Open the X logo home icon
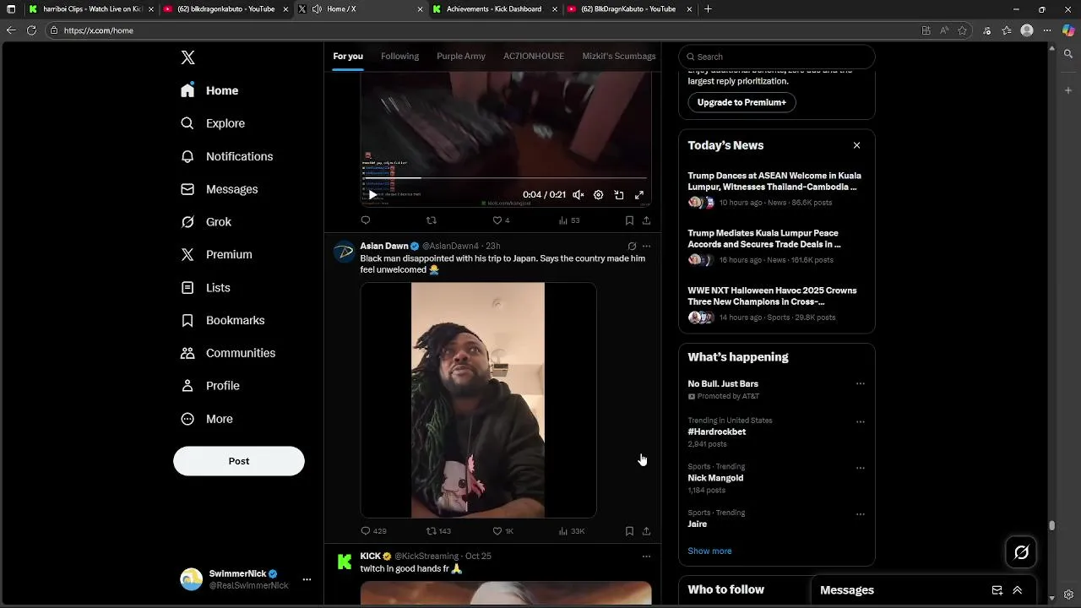The height and width of the screenshot is (608, 1081). (187, 57)
